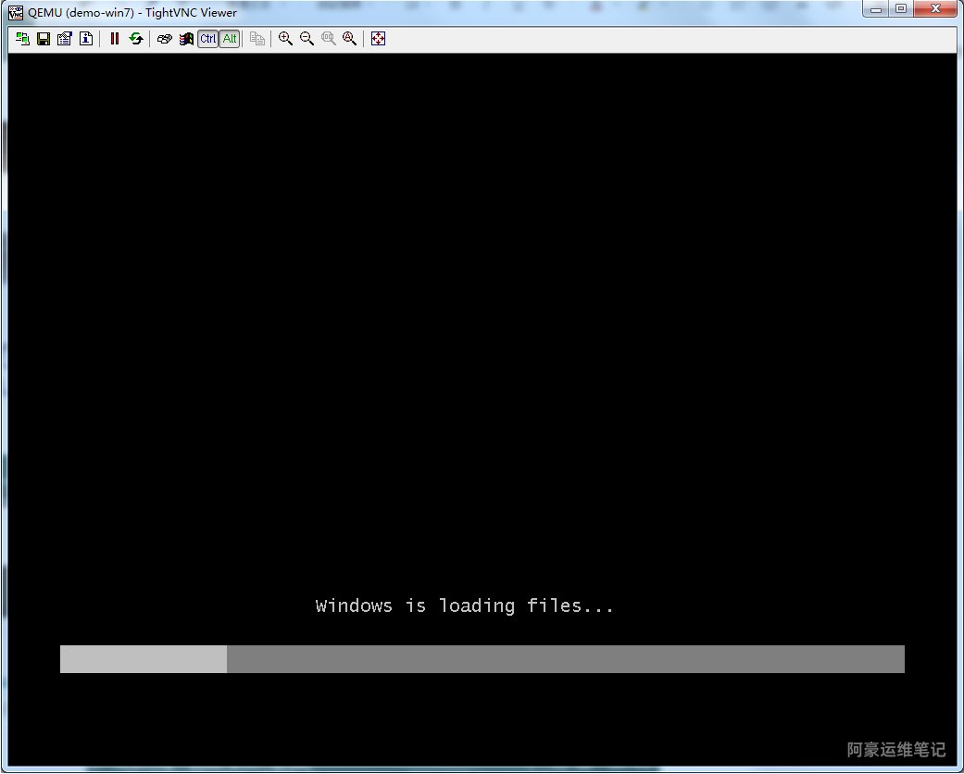Zoom out of remote display
Screen dimensions: 964x774
307,39
